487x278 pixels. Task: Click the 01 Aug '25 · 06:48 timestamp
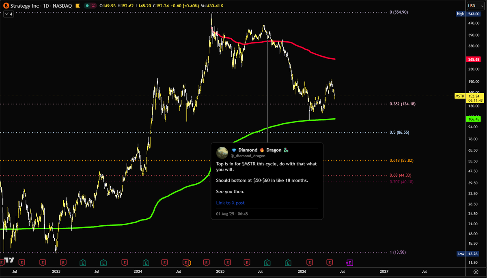point(232,214)
